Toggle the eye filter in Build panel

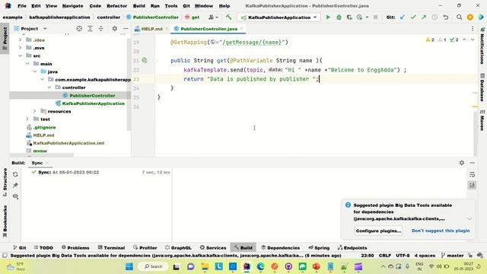(15, 196)
